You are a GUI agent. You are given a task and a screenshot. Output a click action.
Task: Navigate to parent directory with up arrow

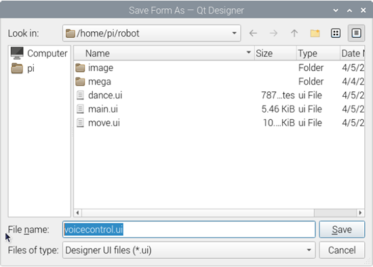pyautogui.click(x=294, y=33)
